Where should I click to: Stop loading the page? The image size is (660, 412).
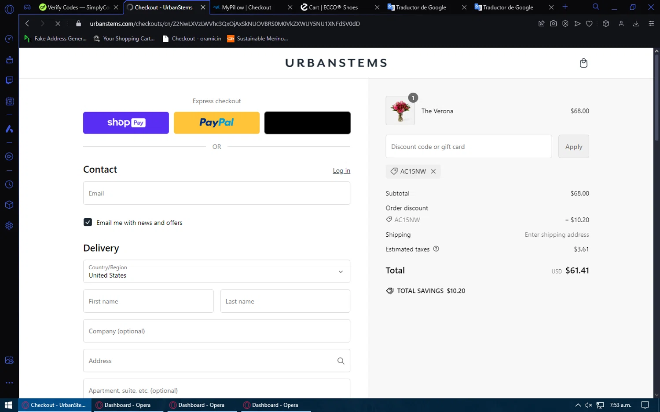point(58,24)
